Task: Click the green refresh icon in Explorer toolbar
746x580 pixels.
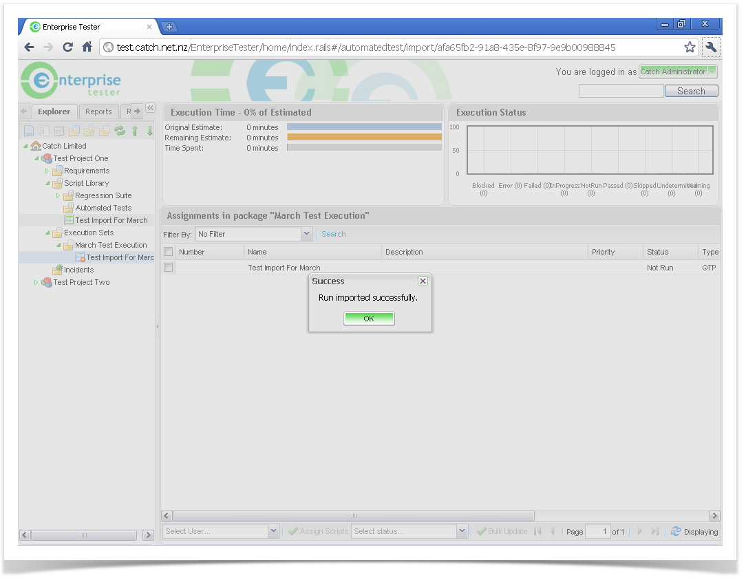Action: (x=120, y=131)
